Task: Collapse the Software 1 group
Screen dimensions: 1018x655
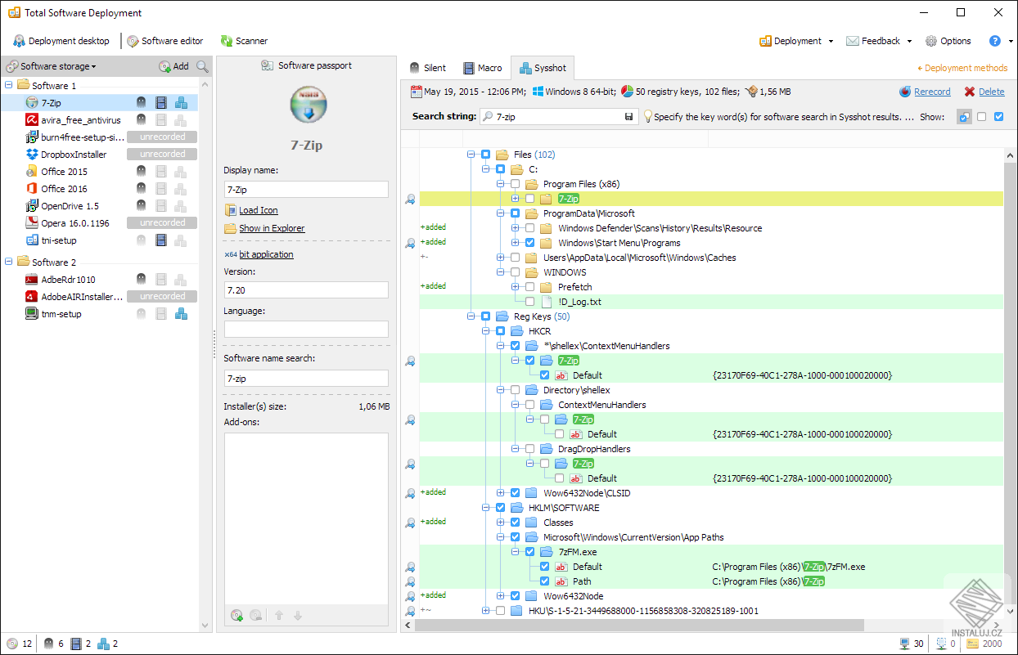Action: coord(9,85)
